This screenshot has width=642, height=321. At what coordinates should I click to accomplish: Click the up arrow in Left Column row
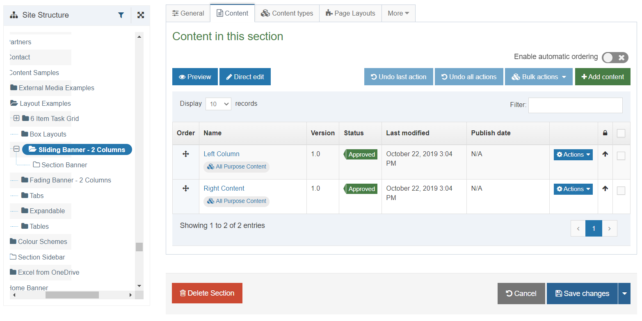click(605, 155)
